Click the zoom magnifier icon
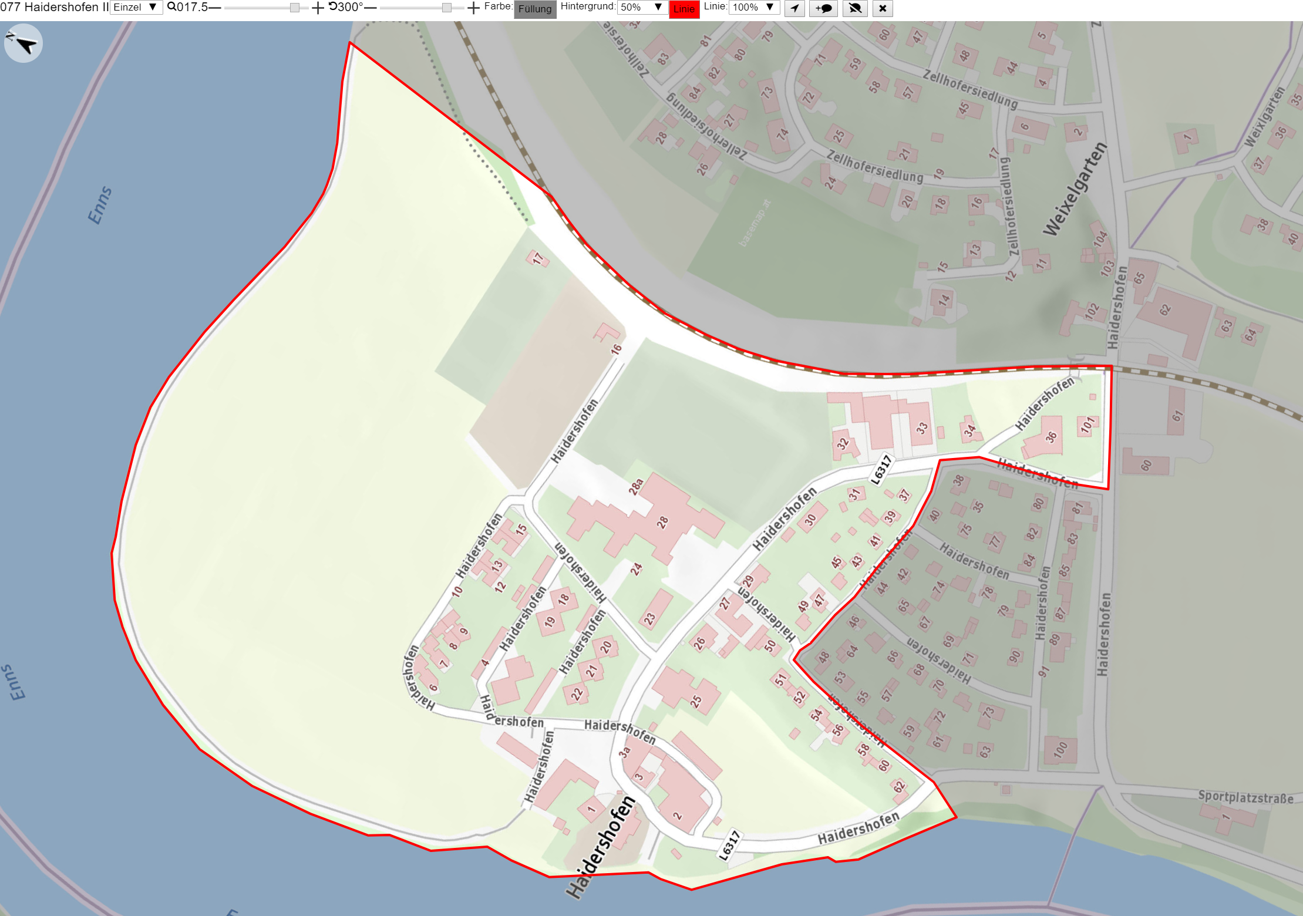The image size is (1303, 916). 171,7
